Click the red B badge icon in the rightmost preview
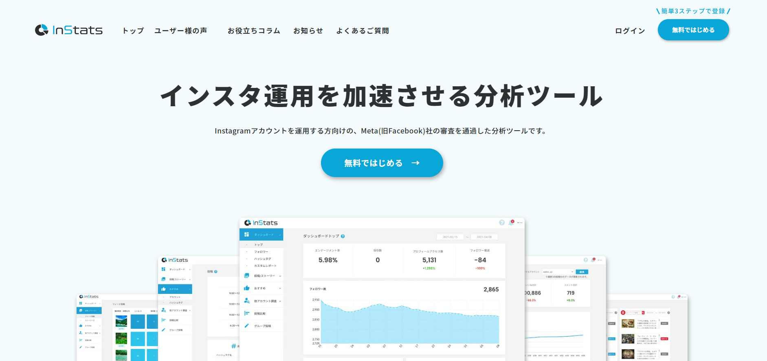This screenshot has width=767, height=361. point(623,313)
